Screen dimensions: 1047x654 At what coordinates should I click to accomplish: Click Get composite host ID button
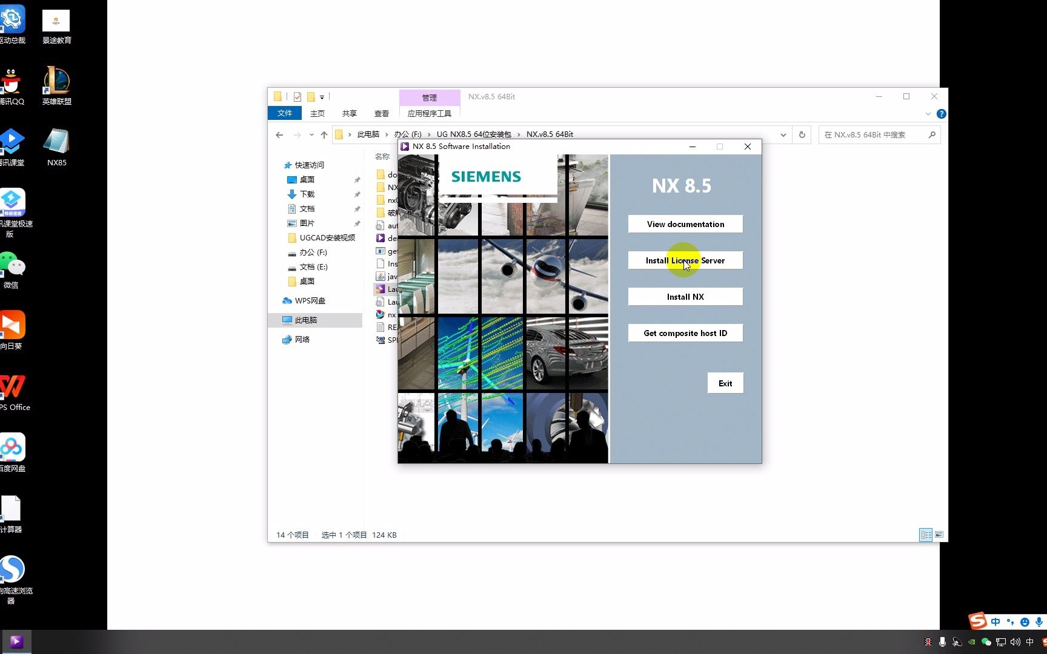click(x=685, y=333)
